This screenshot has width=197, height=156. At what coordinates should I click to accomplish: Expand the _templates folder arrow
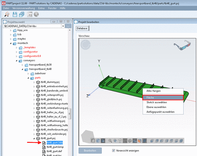point(17,48)
